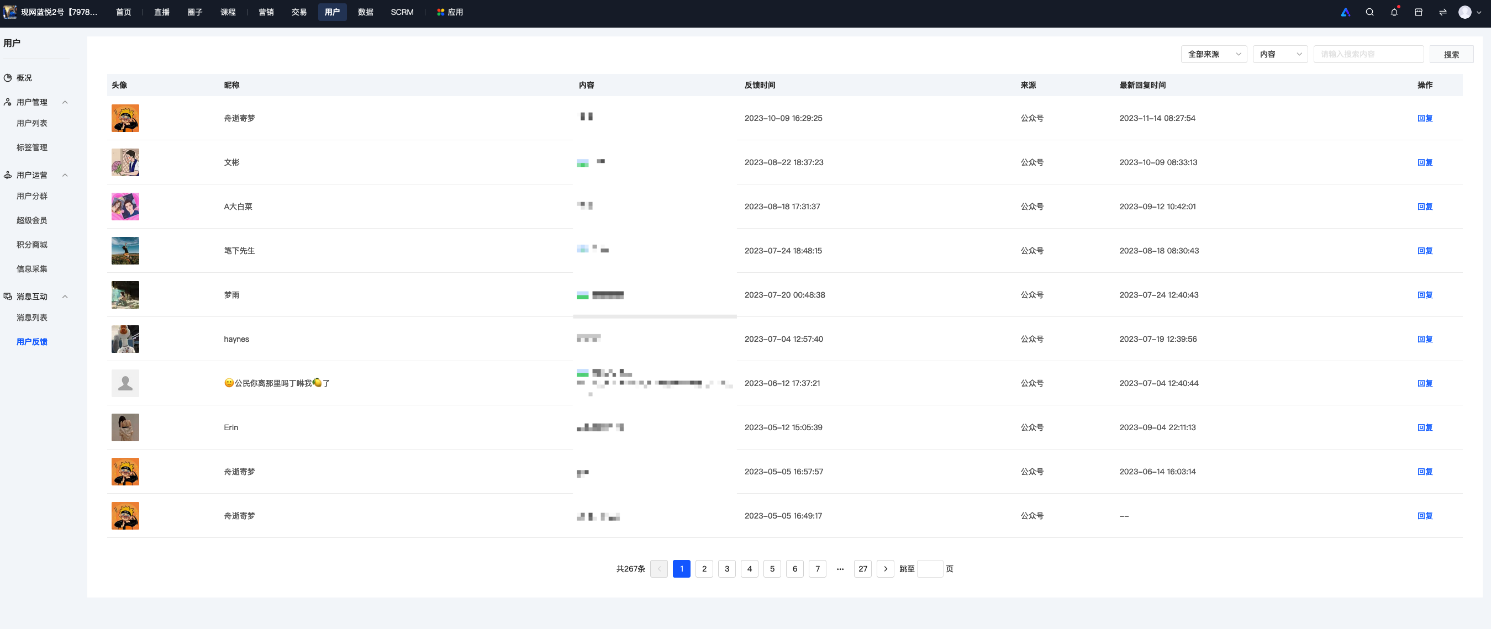This screenshot has height=629, width=1491.
Task: Click the next page arrow
Action: click(x=885, y=569)
